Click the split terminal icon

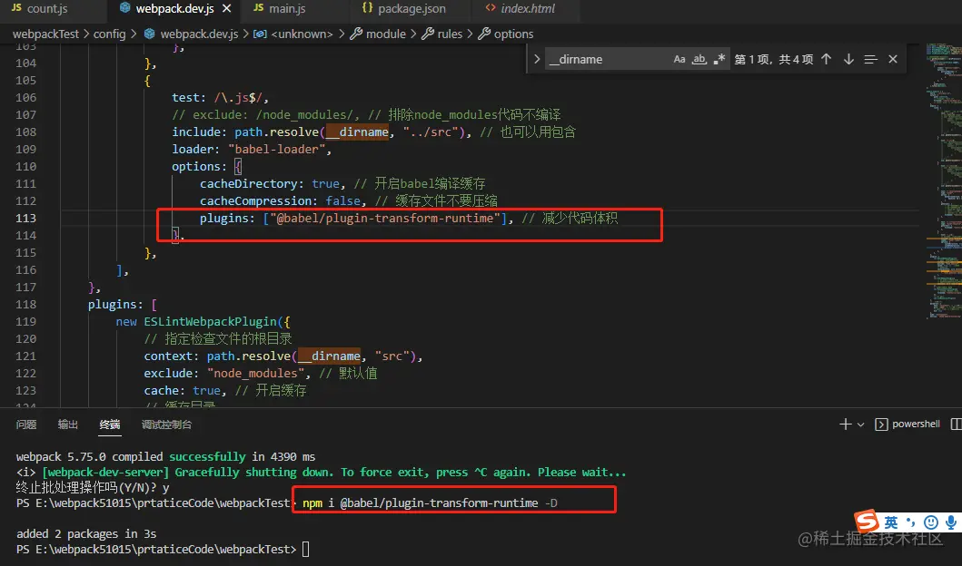[956, 424]
